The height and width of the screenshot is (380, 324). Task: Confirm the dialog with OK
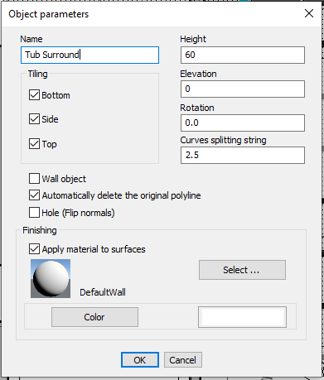tap(140, 360)
